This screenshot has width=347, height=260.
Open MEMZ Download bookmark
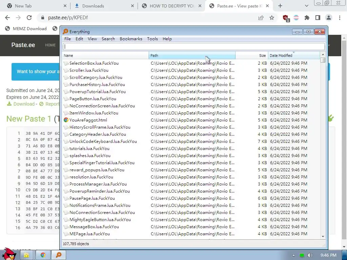pyautogui.click(x=26, y=28)
